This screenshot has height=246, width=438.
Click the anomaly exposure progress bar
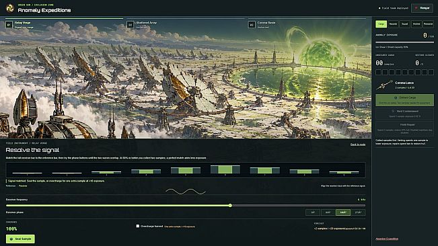(x=405, y=42)
